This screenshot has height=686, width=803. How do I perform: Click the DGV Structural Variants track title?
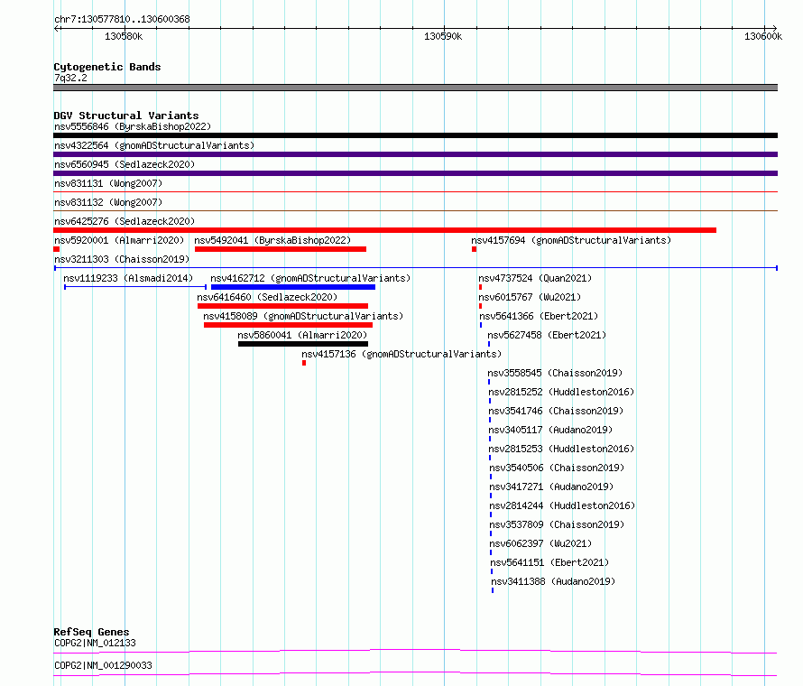point(126,116)
